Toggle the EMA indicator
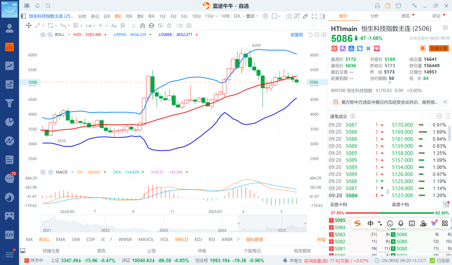452x265 pixels. [x=61, y=240]
